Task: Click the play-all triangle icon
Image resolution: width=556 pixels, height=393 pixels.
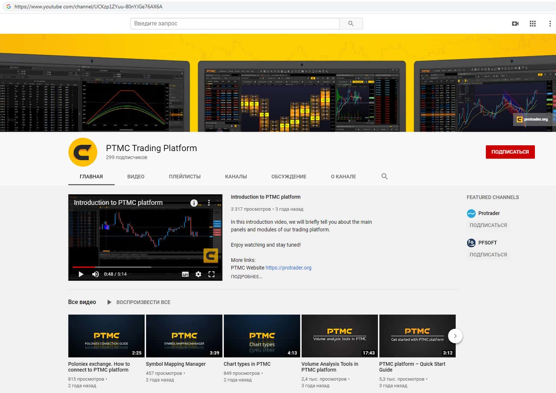Action: 109,302
